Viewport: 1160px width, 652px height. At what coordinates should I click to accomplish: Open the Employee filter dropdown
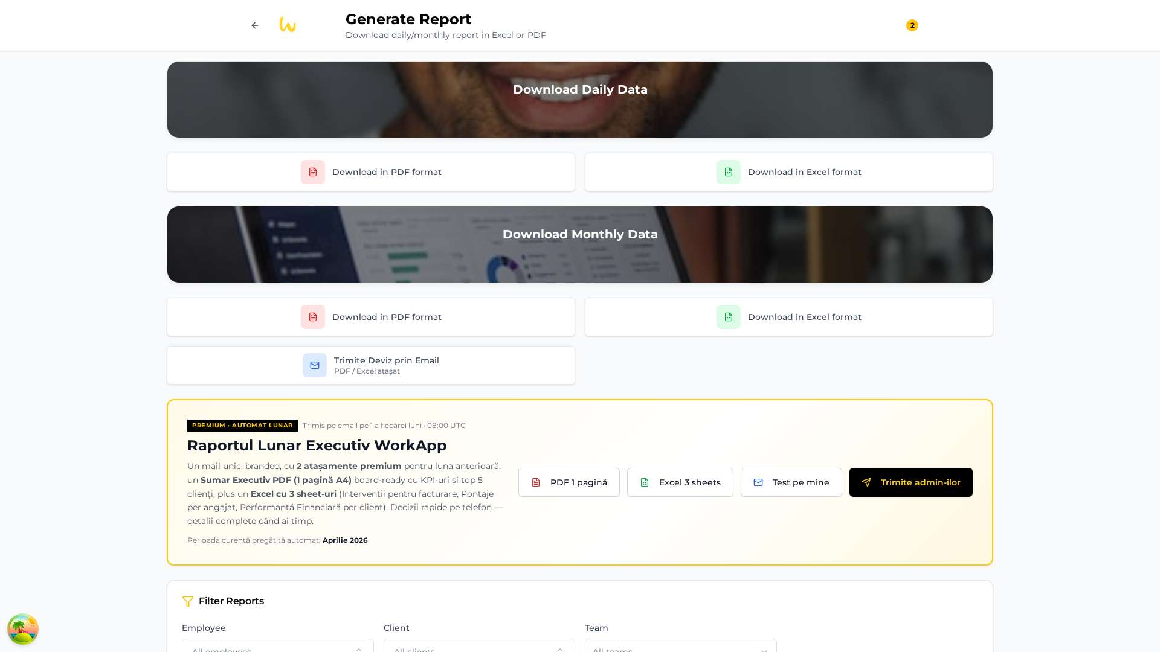278,645
